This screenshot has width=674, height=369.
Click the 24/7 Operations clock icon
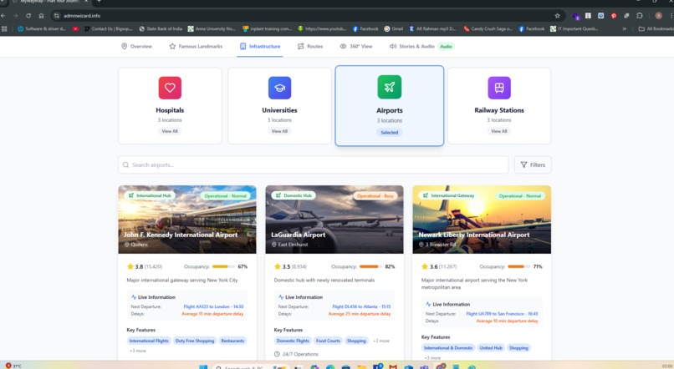point(278,355)
